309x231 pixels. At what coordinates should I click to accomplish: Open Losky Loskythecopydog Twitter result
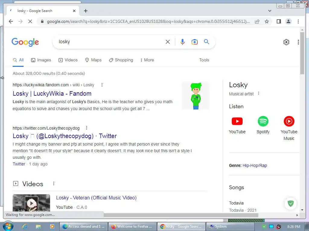pos(65,136)
